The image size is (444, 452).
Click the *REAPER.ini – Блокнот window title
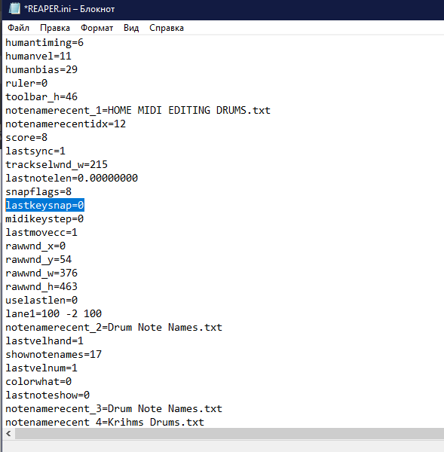coord(69,9)
